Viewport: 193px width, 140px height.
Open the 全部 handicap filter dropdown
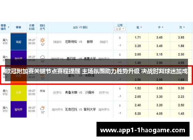tap(120, 29)
